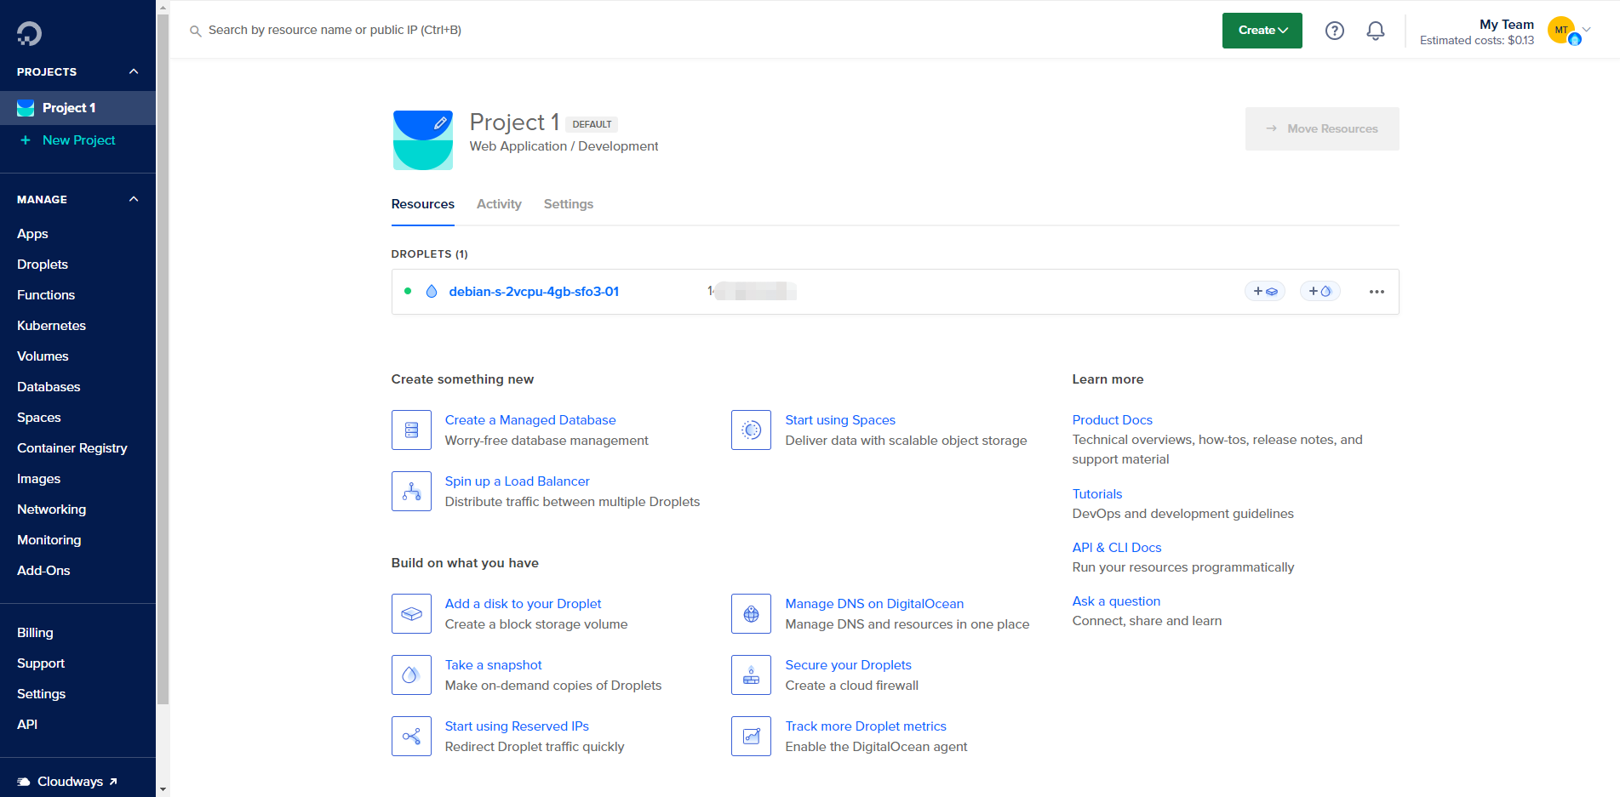This screenshot has width=1620, height=797.
Task: Click the Take a snapshot icon
Action: [x=411, y=675]
